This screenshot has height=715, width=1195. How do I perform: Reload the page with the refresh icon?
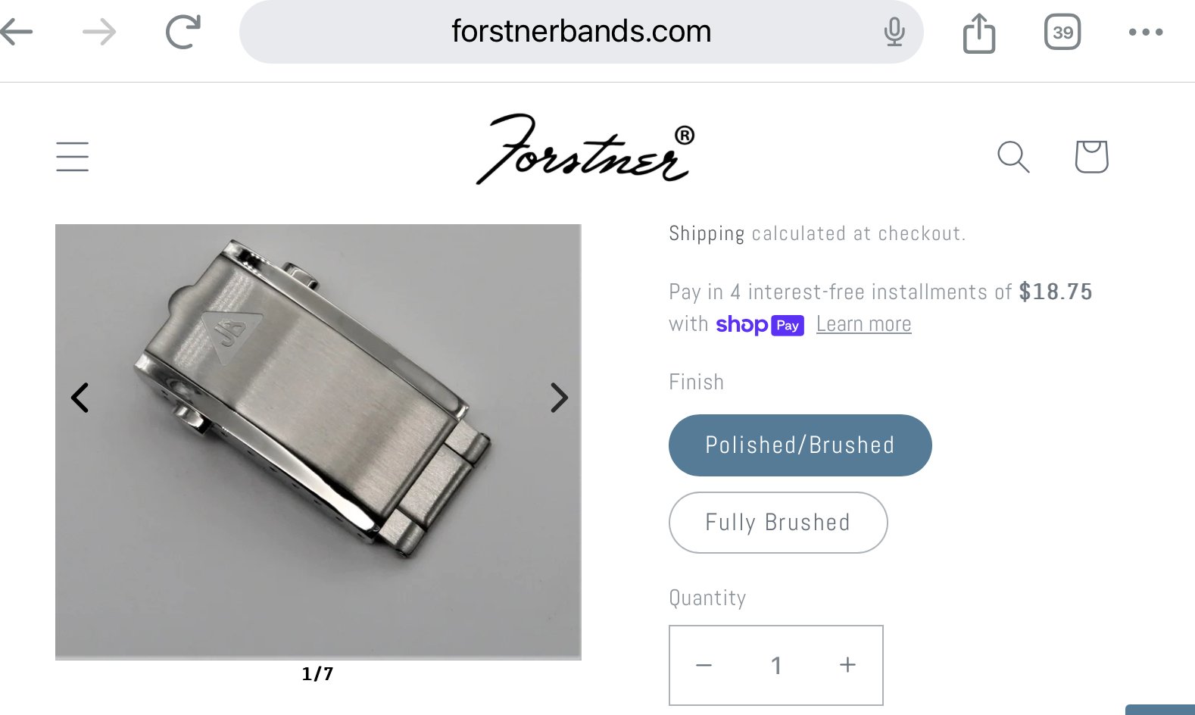(x=183, y=32)
